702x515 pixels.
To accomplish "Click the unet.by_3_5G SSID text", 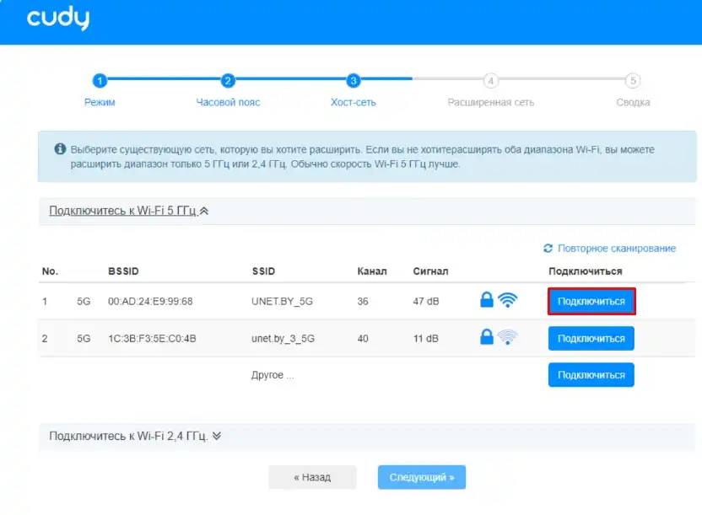I will pos(283,338).
